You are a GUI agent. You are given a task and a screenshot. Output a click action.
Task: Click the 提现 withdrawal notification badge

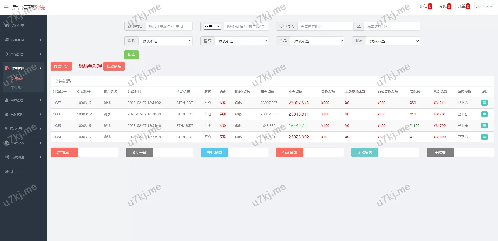444,6
